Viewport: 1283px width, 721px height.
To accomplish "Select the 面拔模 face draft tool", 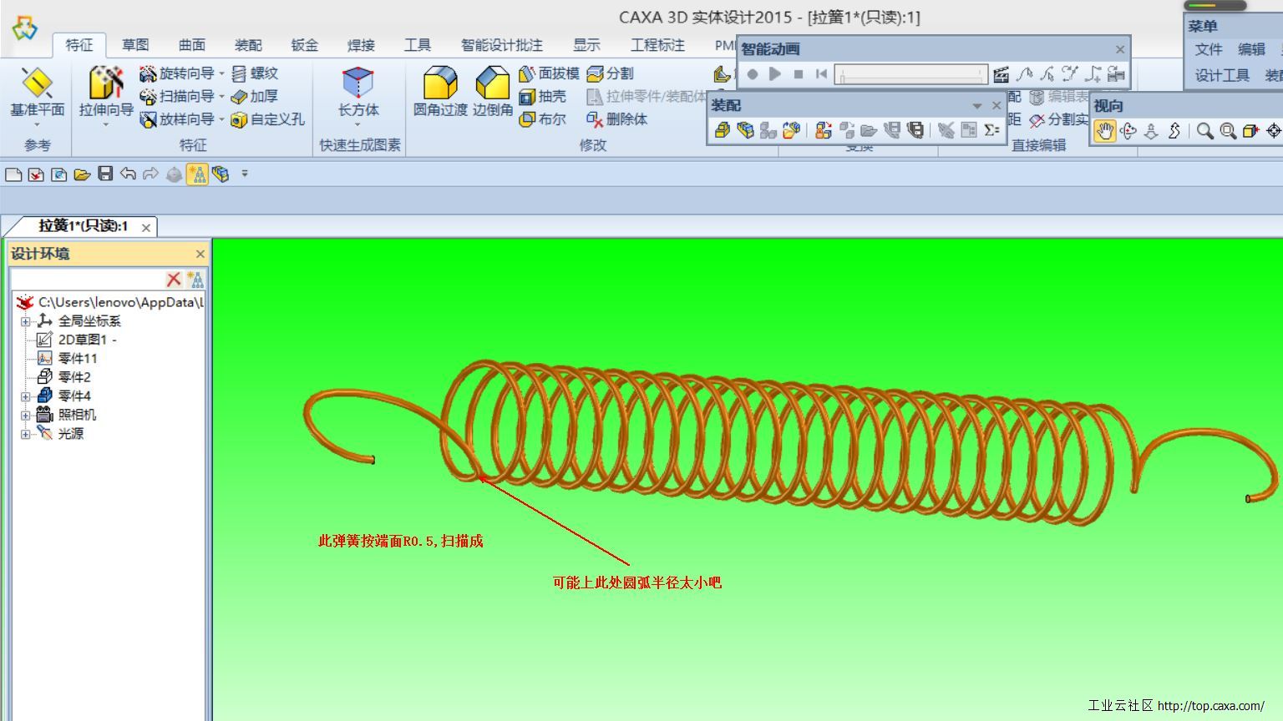I will [x=549, y=73].
